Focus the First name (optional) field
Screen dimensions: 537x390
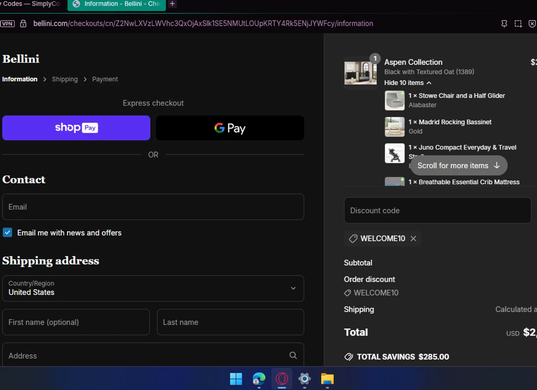76,322
